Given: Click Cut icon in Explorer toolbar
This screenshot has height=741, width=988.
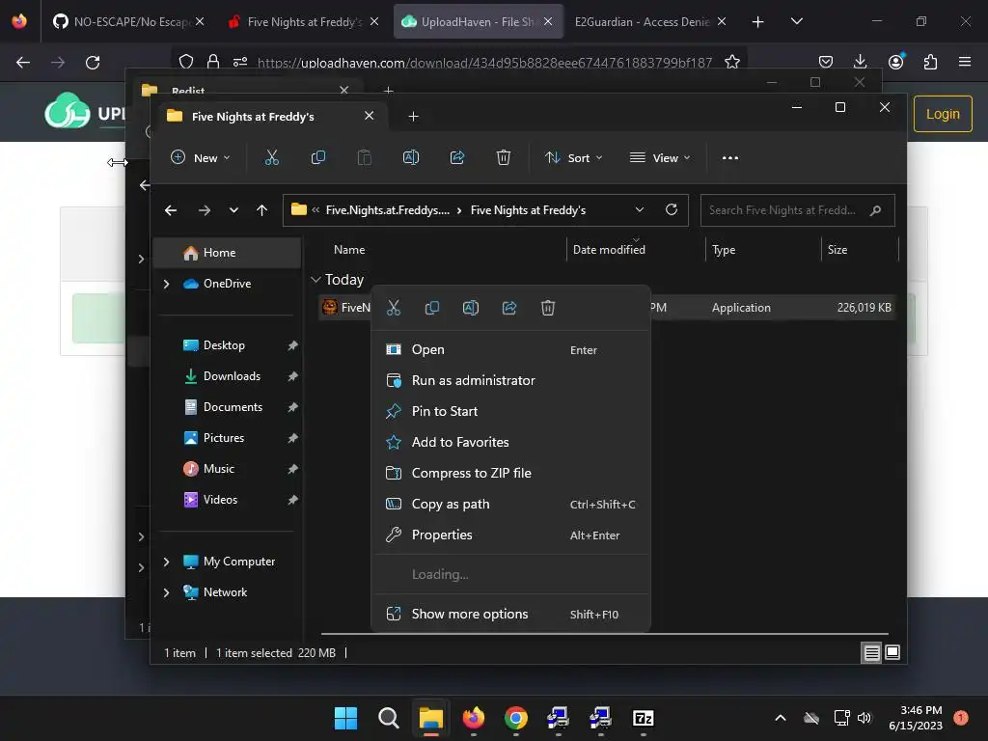Looking at the screenshot, I should pyautogui.click(x=271, y=157).
